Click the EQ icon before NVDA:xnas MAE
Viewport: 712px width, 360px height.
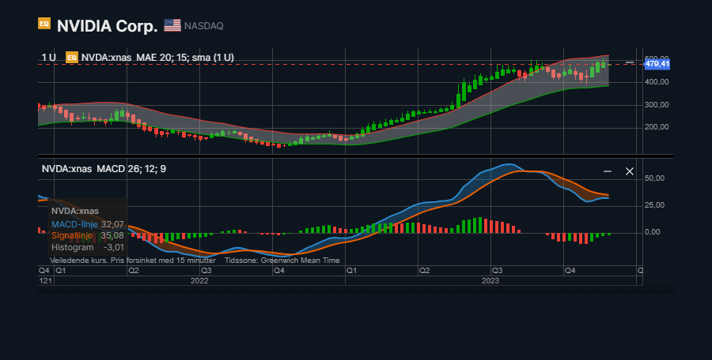click(x=72, y=58)
